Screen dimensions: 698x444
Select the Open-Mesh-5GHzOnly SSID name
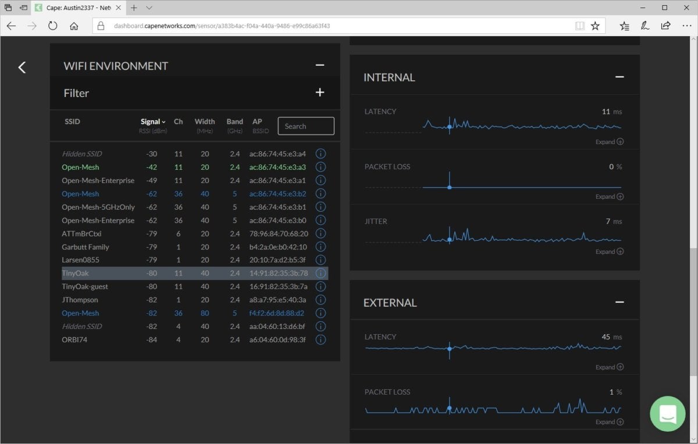tap(98, 207)
